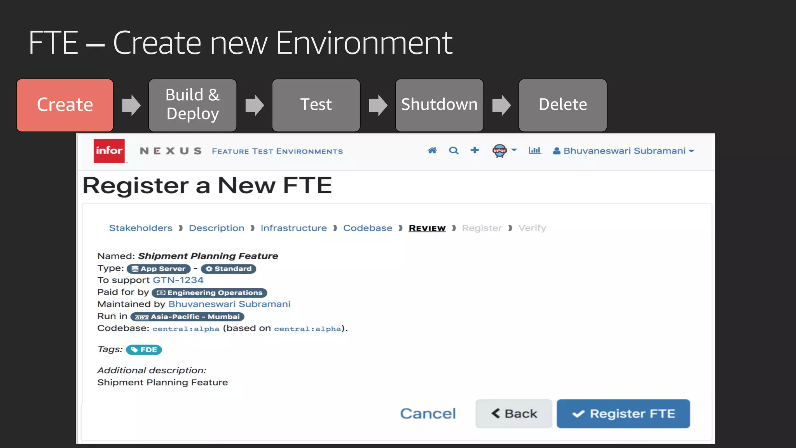Click the App Server type badge
The image size is (796, 448).
159,269
